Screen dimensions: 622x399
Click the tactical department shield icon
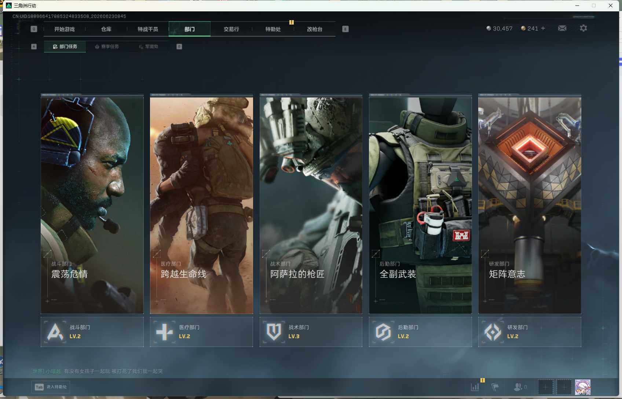(x=274, y=332)
